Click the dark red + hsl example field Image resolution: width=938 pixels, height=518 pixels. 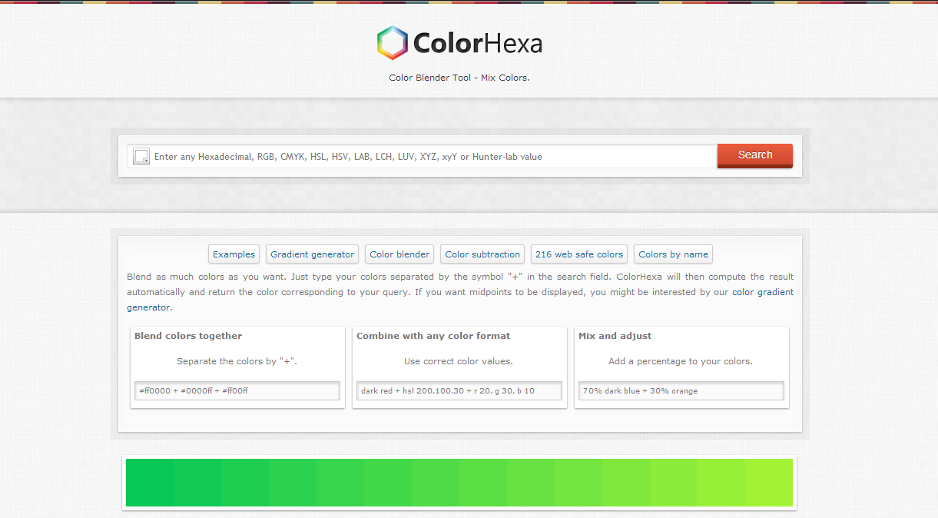[x=459, y=390]
